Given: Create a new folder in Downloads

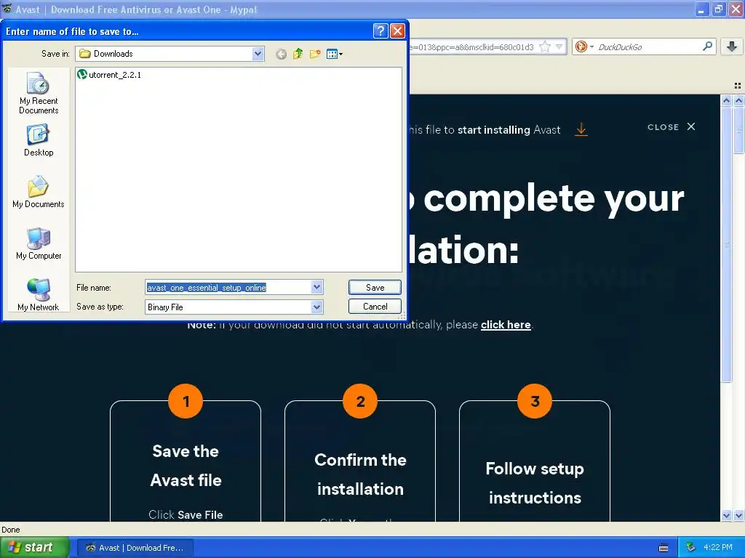Looking at the screenshot, I should tap(315, 54).
